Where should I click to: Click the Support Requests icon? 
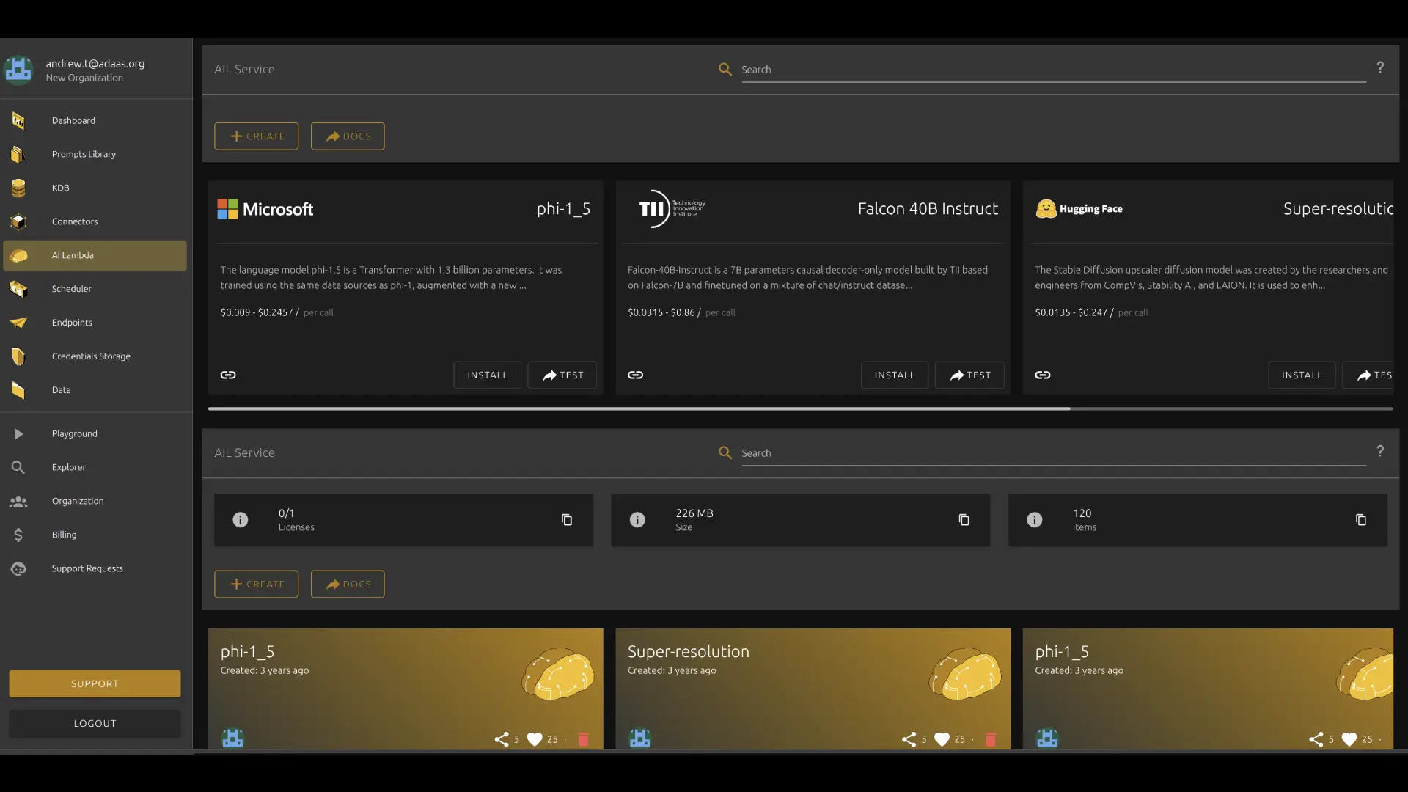click(18, 568)
